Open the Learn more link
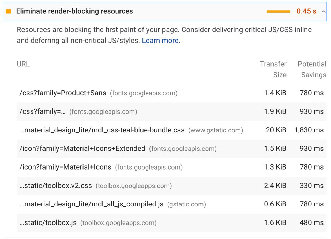Image resolution: width=331 pixels, height=239 pixels. point(160,41)
